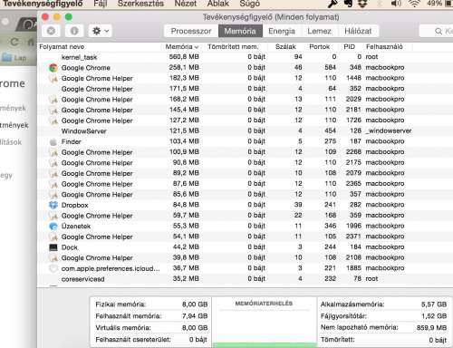Click the battery 49% indicator in menu bar
Viewport: 453px width, 348px height.
[x=439, y=4]
